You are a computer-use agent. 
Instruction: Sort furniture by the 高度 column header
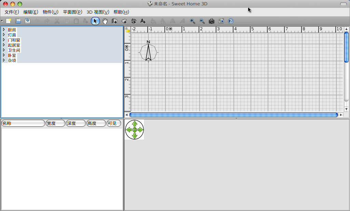click(96, 123)
